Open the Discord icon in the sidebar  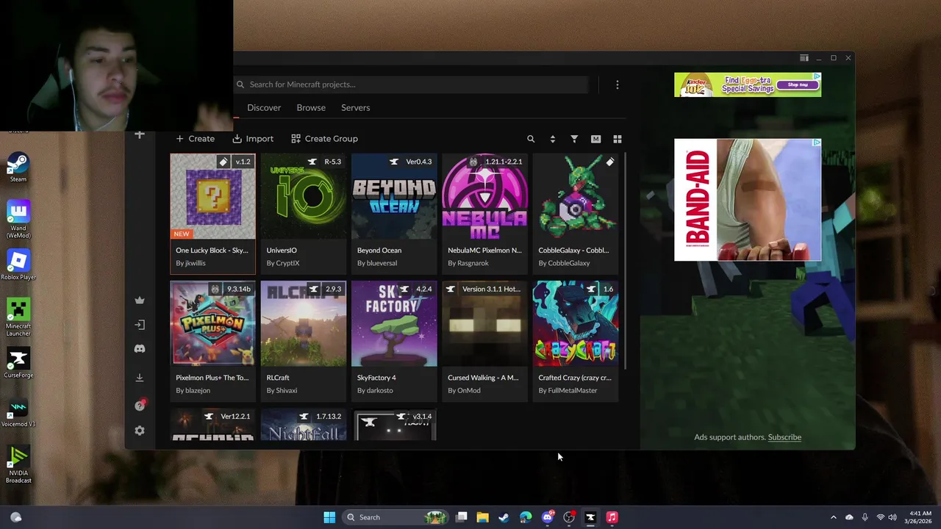[x=140, y=349]
